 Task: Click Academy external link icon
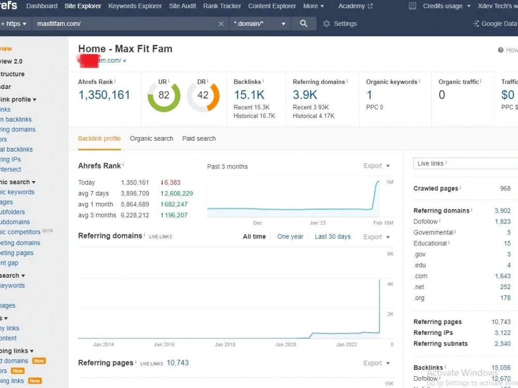[x=370, y=6]
